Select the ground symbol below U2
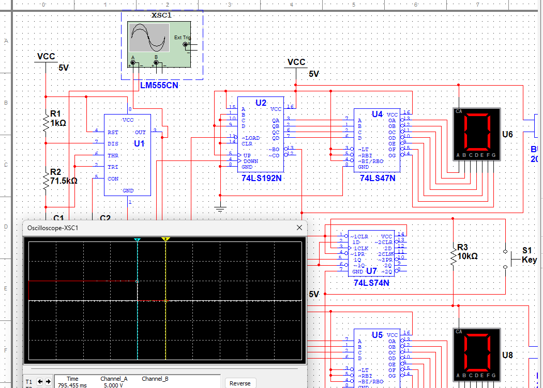Viewport: 543px width, 388px height. (220, 208)
